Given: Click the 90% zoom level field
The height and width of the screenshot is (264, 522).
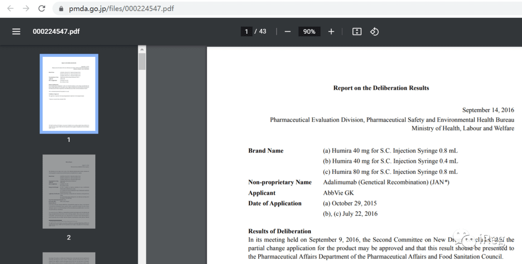Looking at the screenshot, I should pos(309,31).
